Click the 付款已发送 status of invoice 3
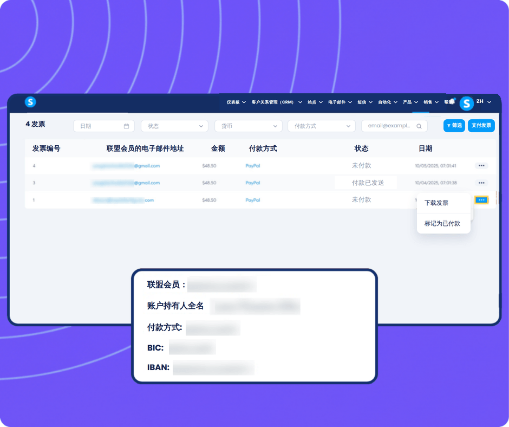 point(368,183)
